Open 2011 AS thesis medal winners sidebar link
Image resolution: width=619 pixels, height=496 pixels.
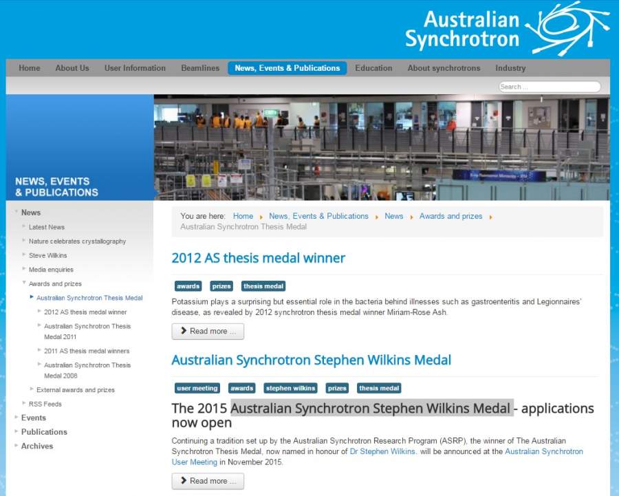click(x=87, y=351)
